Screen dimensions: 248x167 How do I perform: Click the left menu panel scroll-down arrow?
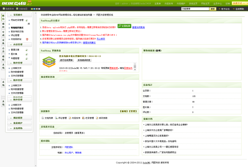click(35, 165)
